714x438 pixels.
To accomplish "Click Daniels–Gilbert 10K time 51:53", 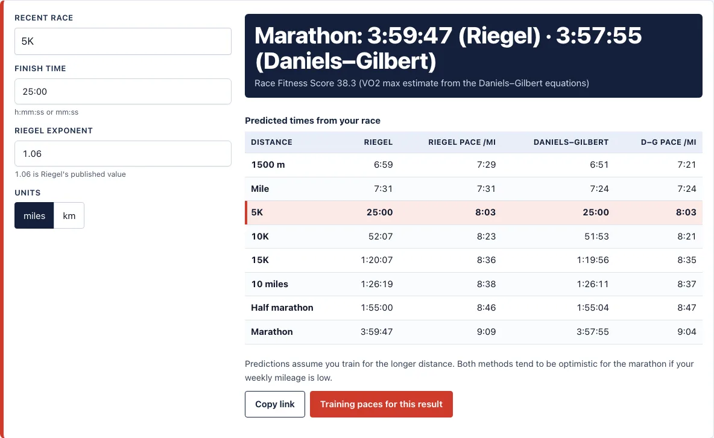I will [596, 236].
